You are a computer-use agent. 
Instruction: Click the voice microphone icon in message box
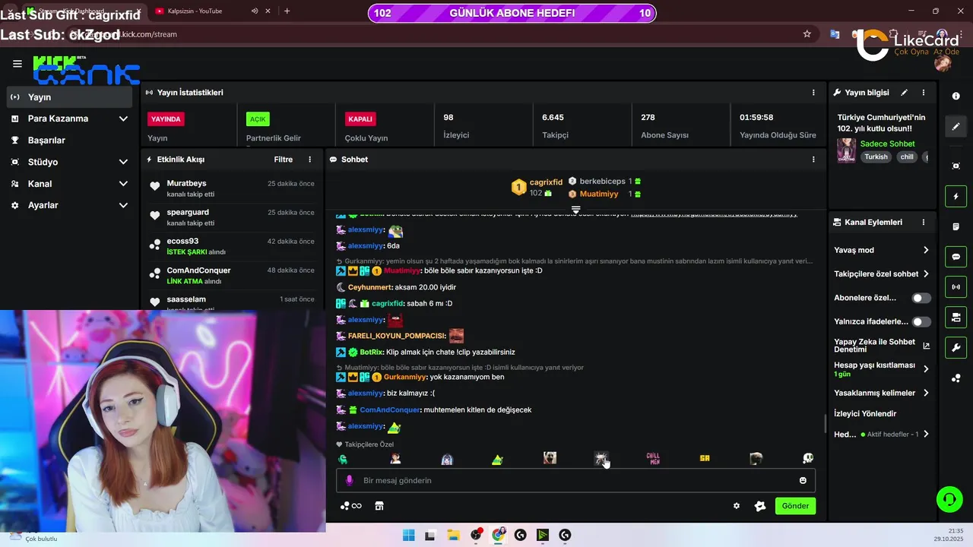click(350, 480)
